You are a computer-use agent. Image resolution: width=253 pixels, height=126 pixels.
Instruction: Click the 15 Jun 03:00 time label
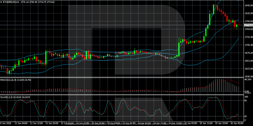tap(191, 123)
